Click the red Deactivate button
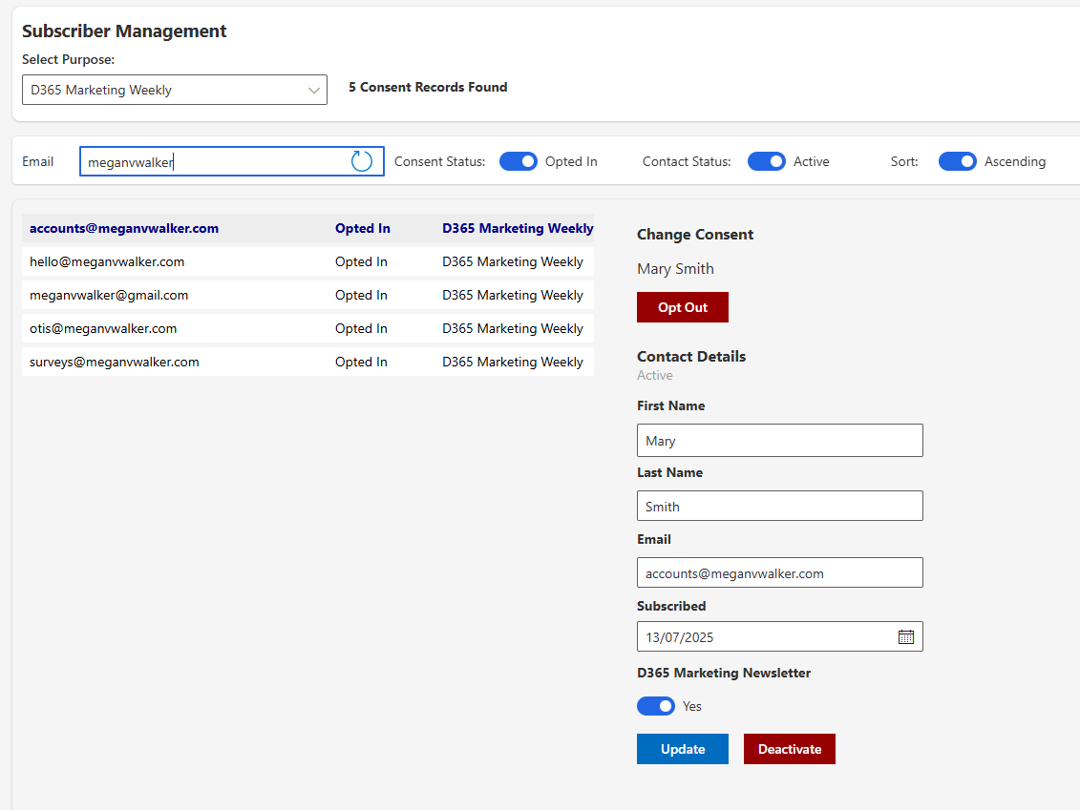Image resolution: width=1080 pixels, height=810 pixels. click(x=789, y=749)
